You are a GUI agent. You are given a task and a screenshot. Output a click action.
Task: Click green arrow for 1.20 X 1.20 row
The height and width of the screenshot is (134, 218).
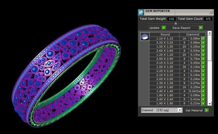[203, 55]
